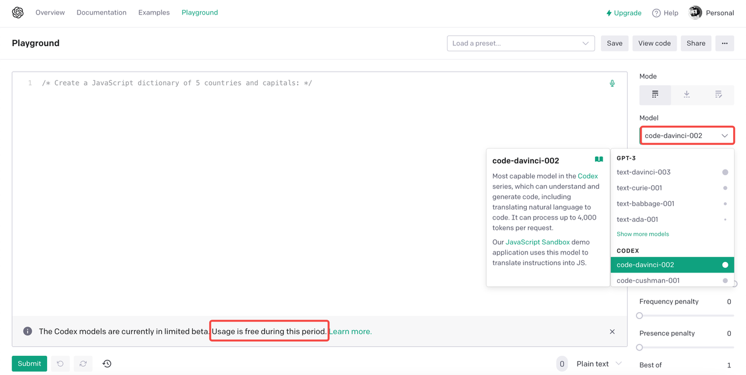Select the Edit mode icon
The image size is (746, 375).
coord(718,94)
